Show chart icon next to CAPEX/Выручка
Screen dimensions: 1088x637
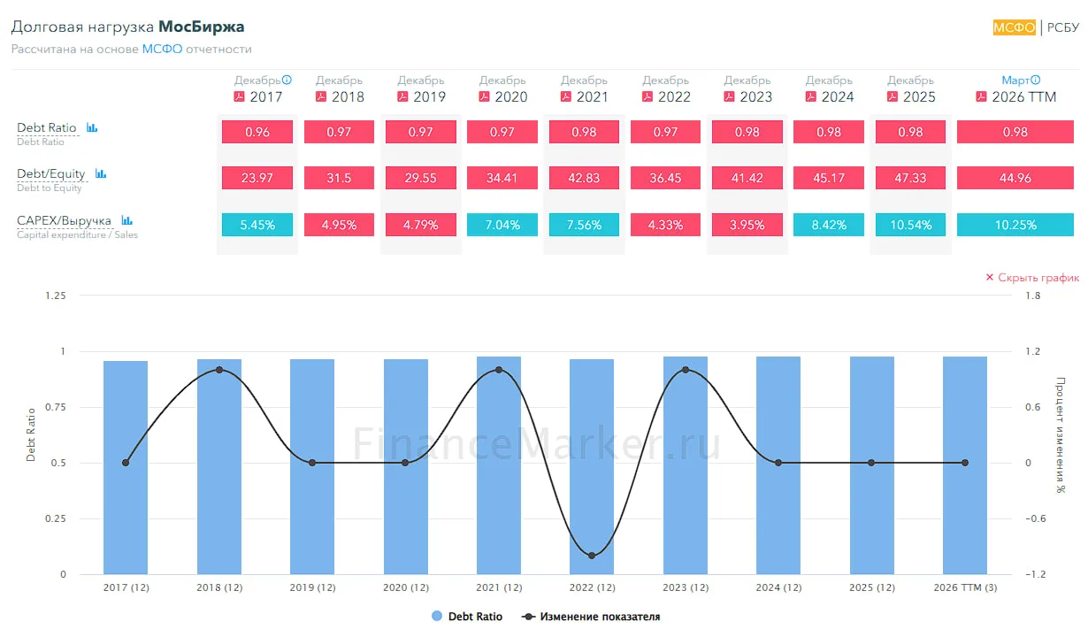(x=126, y=219)
